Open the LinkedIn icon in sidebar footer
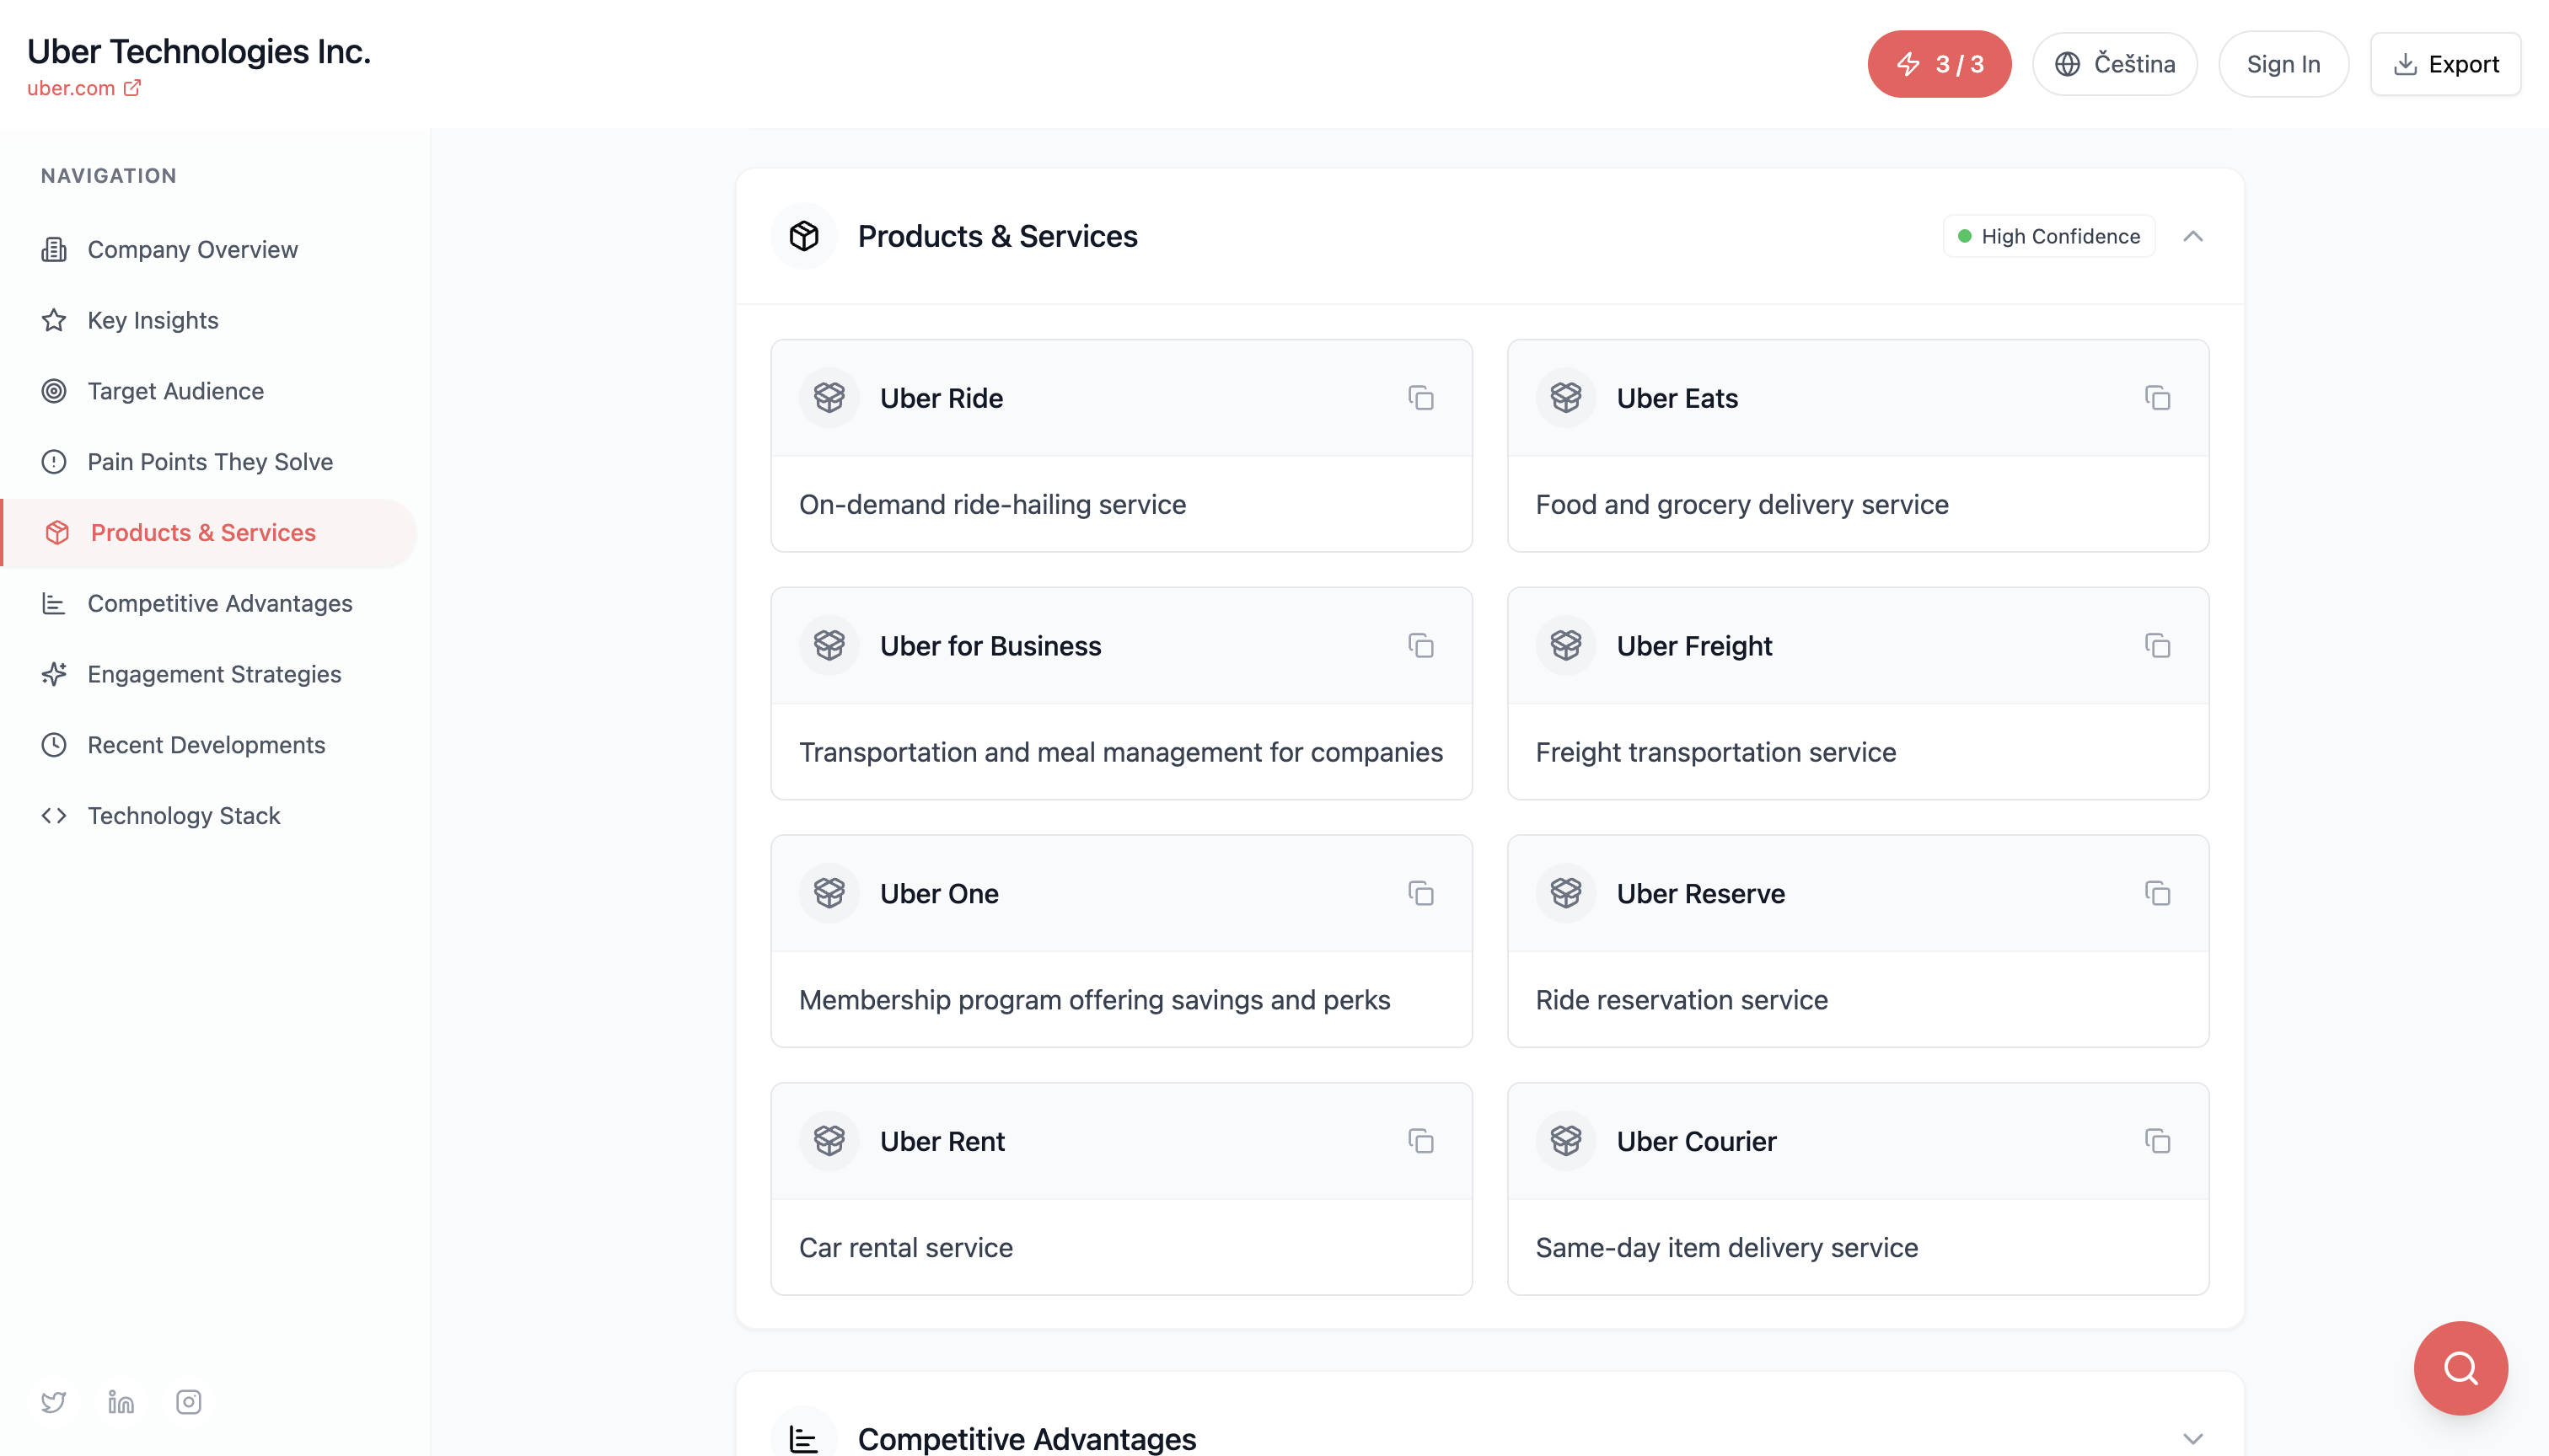Image resolution: width=2549 pixels, height=1456 pixels. click(121, 1402)
